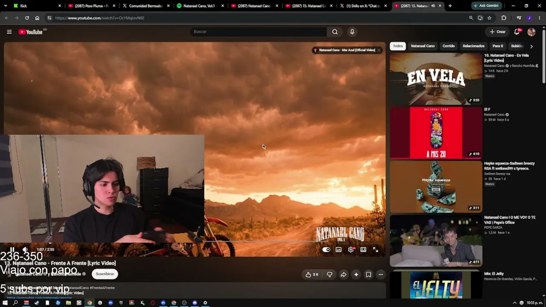Open more actions three-dot menu
Image resolution: width=546 pixels, height=307 pixels.
(x=381, y=275)
